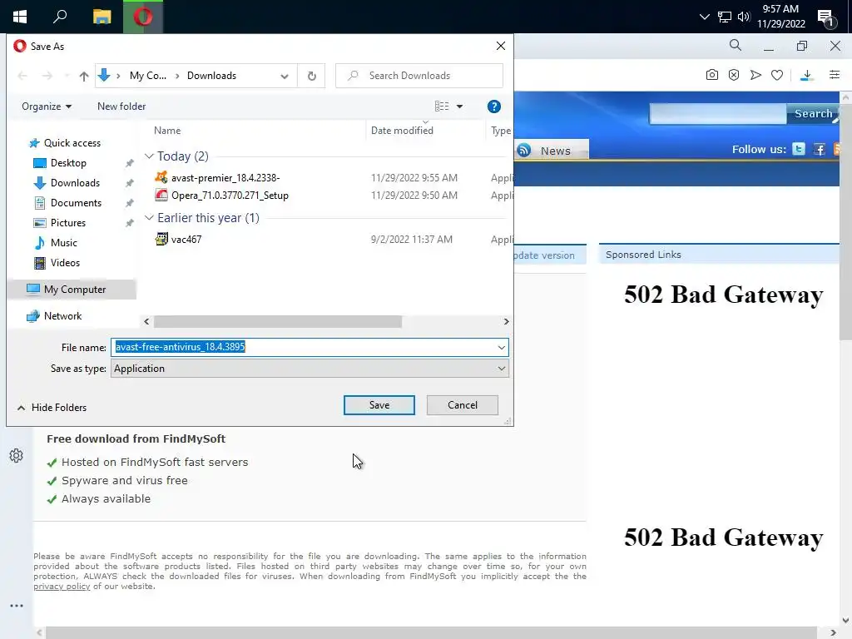The width and height of the screenshot is (852, 639).
Task: Click the Back arrow in dialog
Action: tap(22, 76)
